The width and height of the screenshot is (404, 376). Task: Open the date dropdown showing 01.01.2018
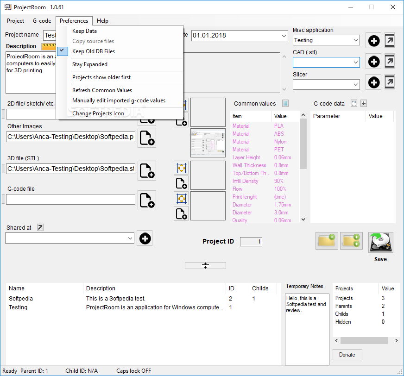(x=284, y=36)
